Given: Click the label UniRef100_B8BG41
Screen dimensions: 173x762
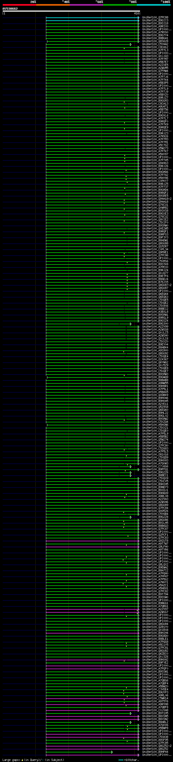Looking at the screenshot, I should 155,38.
